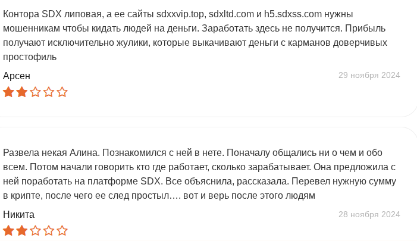Select the third star in Арсен's review
The height and width of the screenshot is (241, 417).
point(35,92)
